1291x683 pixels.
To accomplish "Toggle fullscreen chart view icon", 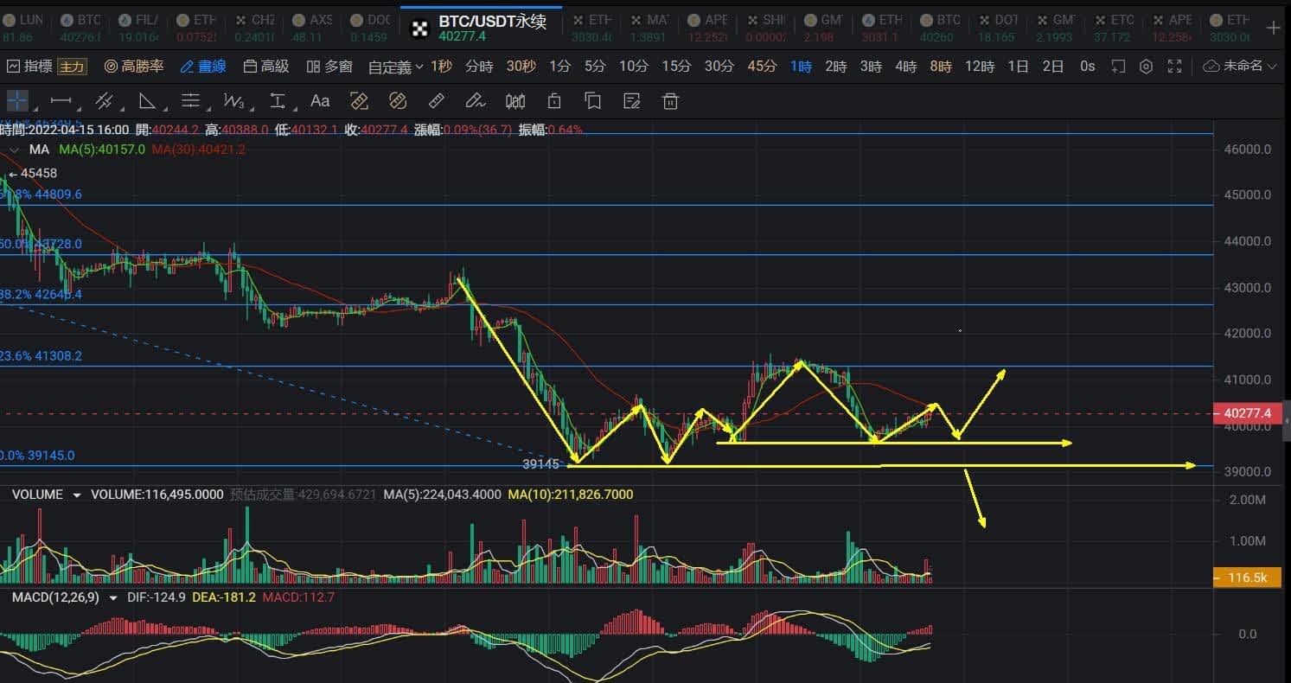I will tap(1174, 67).
